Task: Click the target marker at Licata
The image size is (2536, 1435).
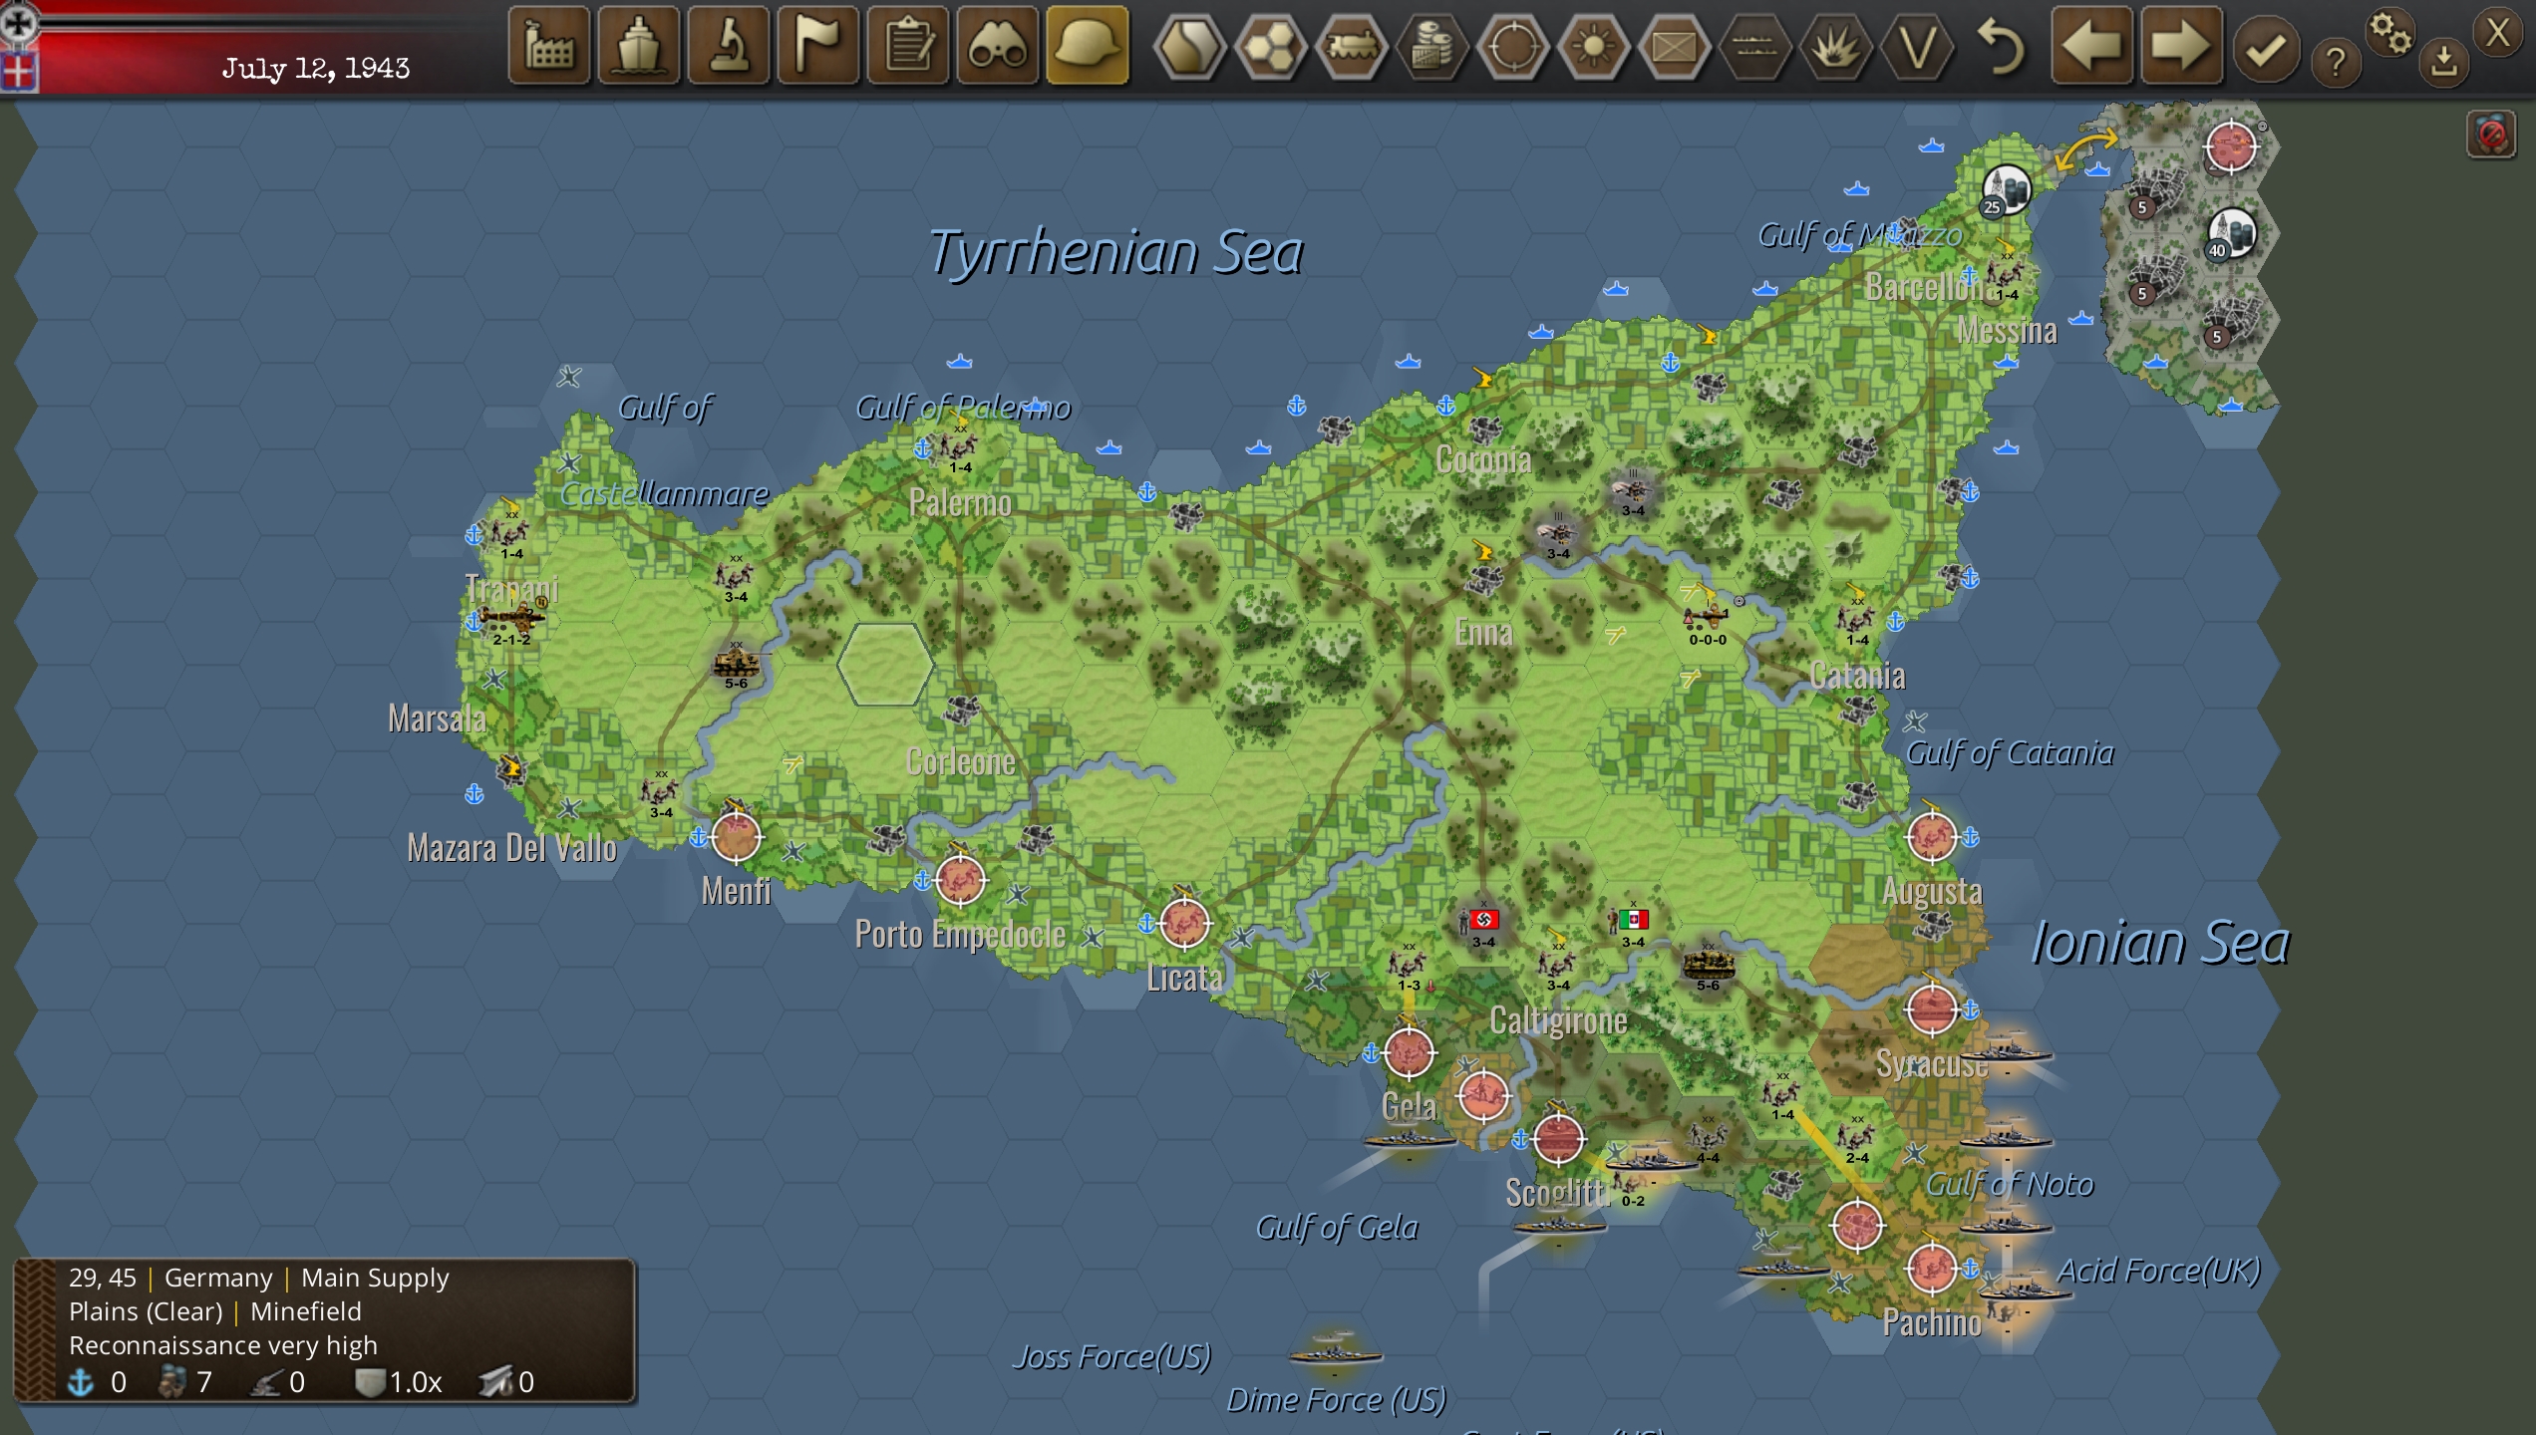Action: tap(1184, 923)
